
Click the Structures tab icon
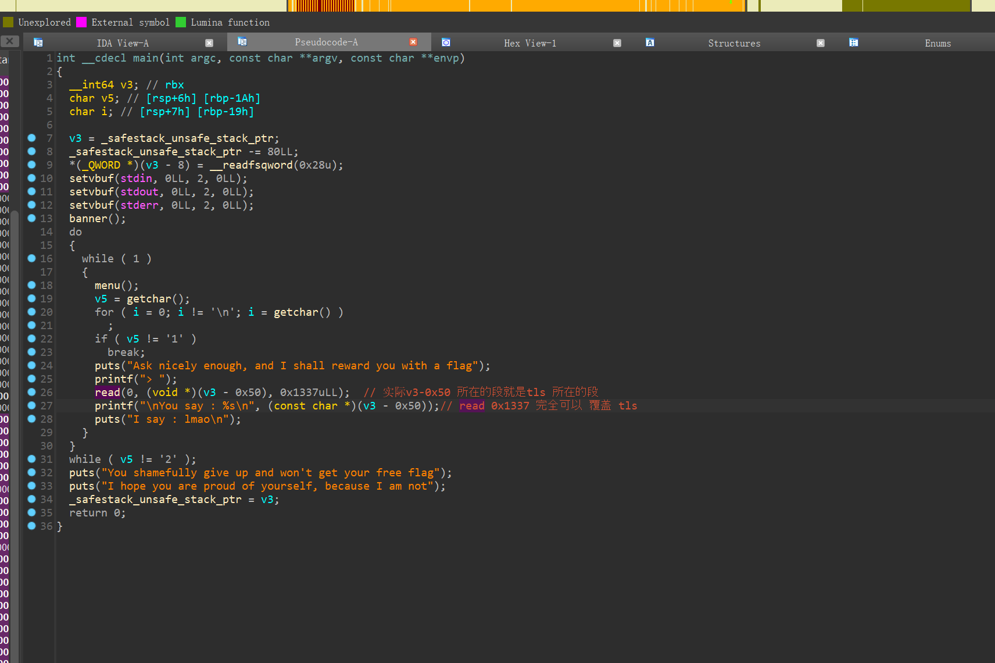pyautogui.click(x=650, y=42)
